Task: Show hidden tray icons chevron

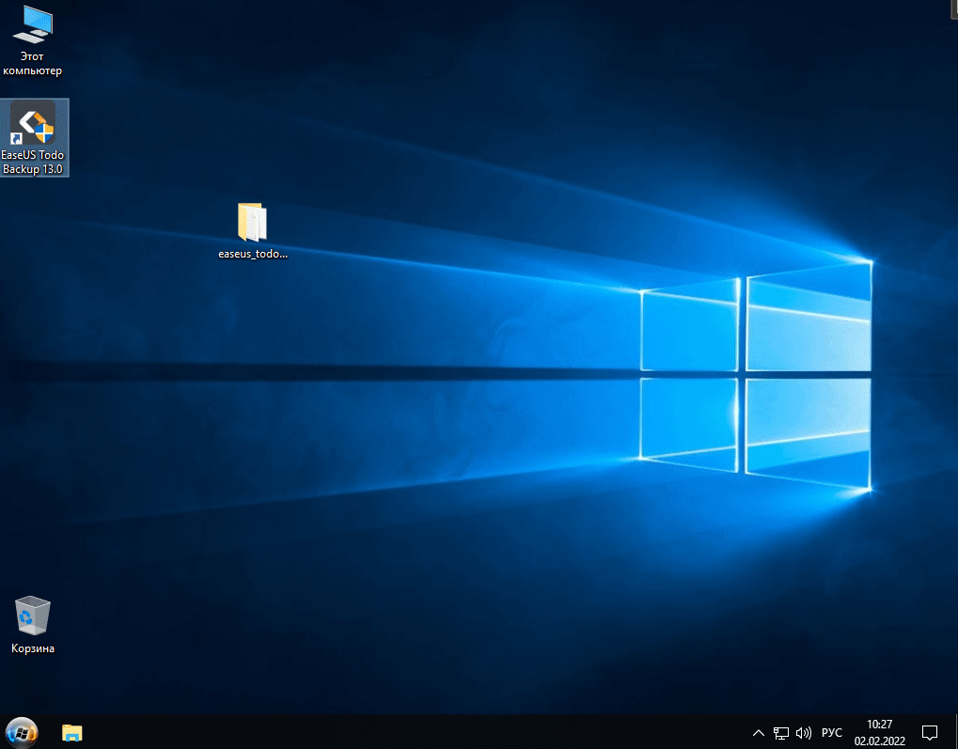Action: [x=758, y=732]
